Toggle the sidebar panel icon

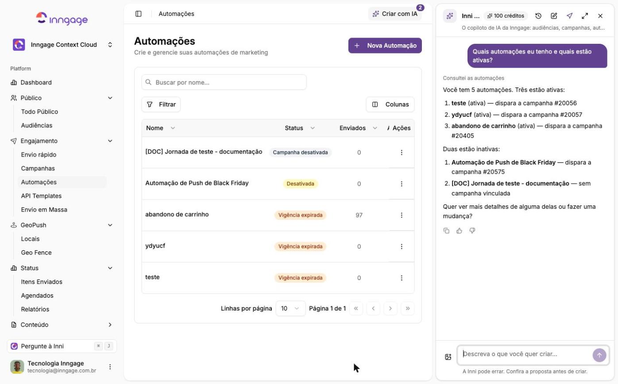coord(139,14)
